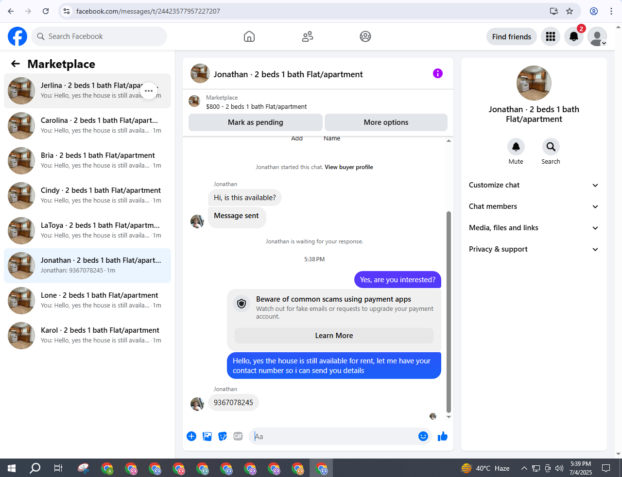Image resolution: width=622 pixels, height=477 pixels.
Task: Click the More options button
Action: click(386, 122)
